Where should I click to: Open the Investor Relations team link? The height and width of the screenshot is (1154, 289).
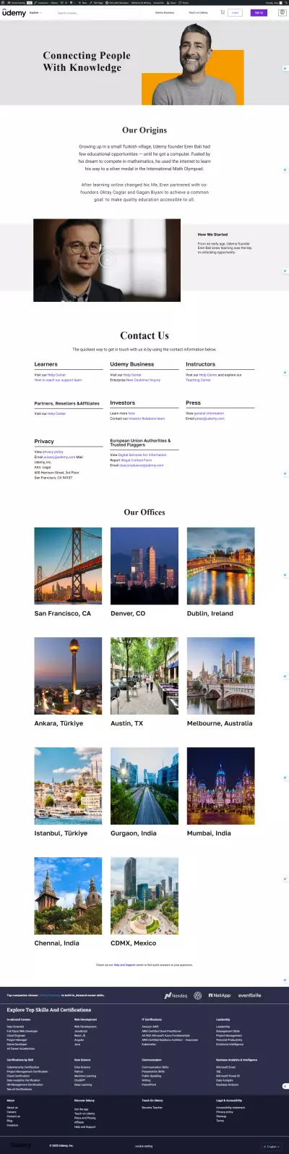147,418
